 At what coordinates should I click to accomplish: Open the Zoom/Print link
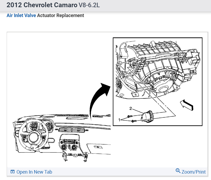[x=194, y=172]
